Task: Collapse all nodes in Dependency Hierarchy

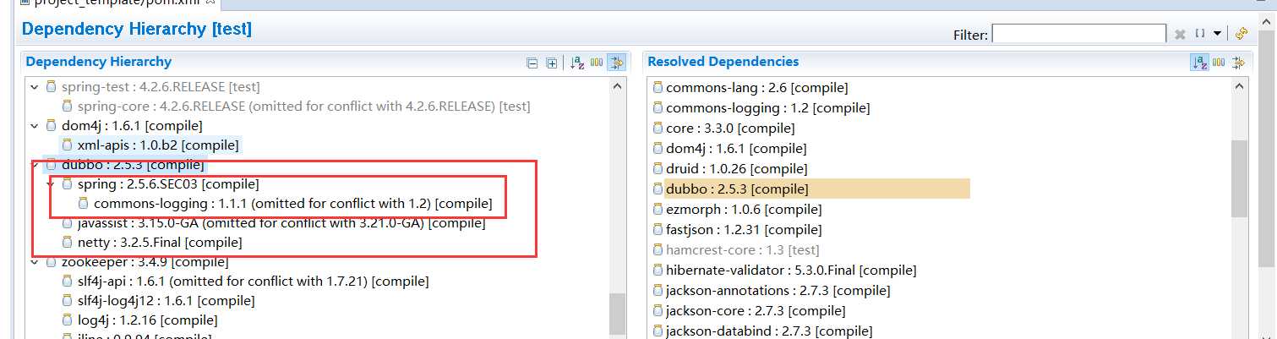Action: (532, 63)
